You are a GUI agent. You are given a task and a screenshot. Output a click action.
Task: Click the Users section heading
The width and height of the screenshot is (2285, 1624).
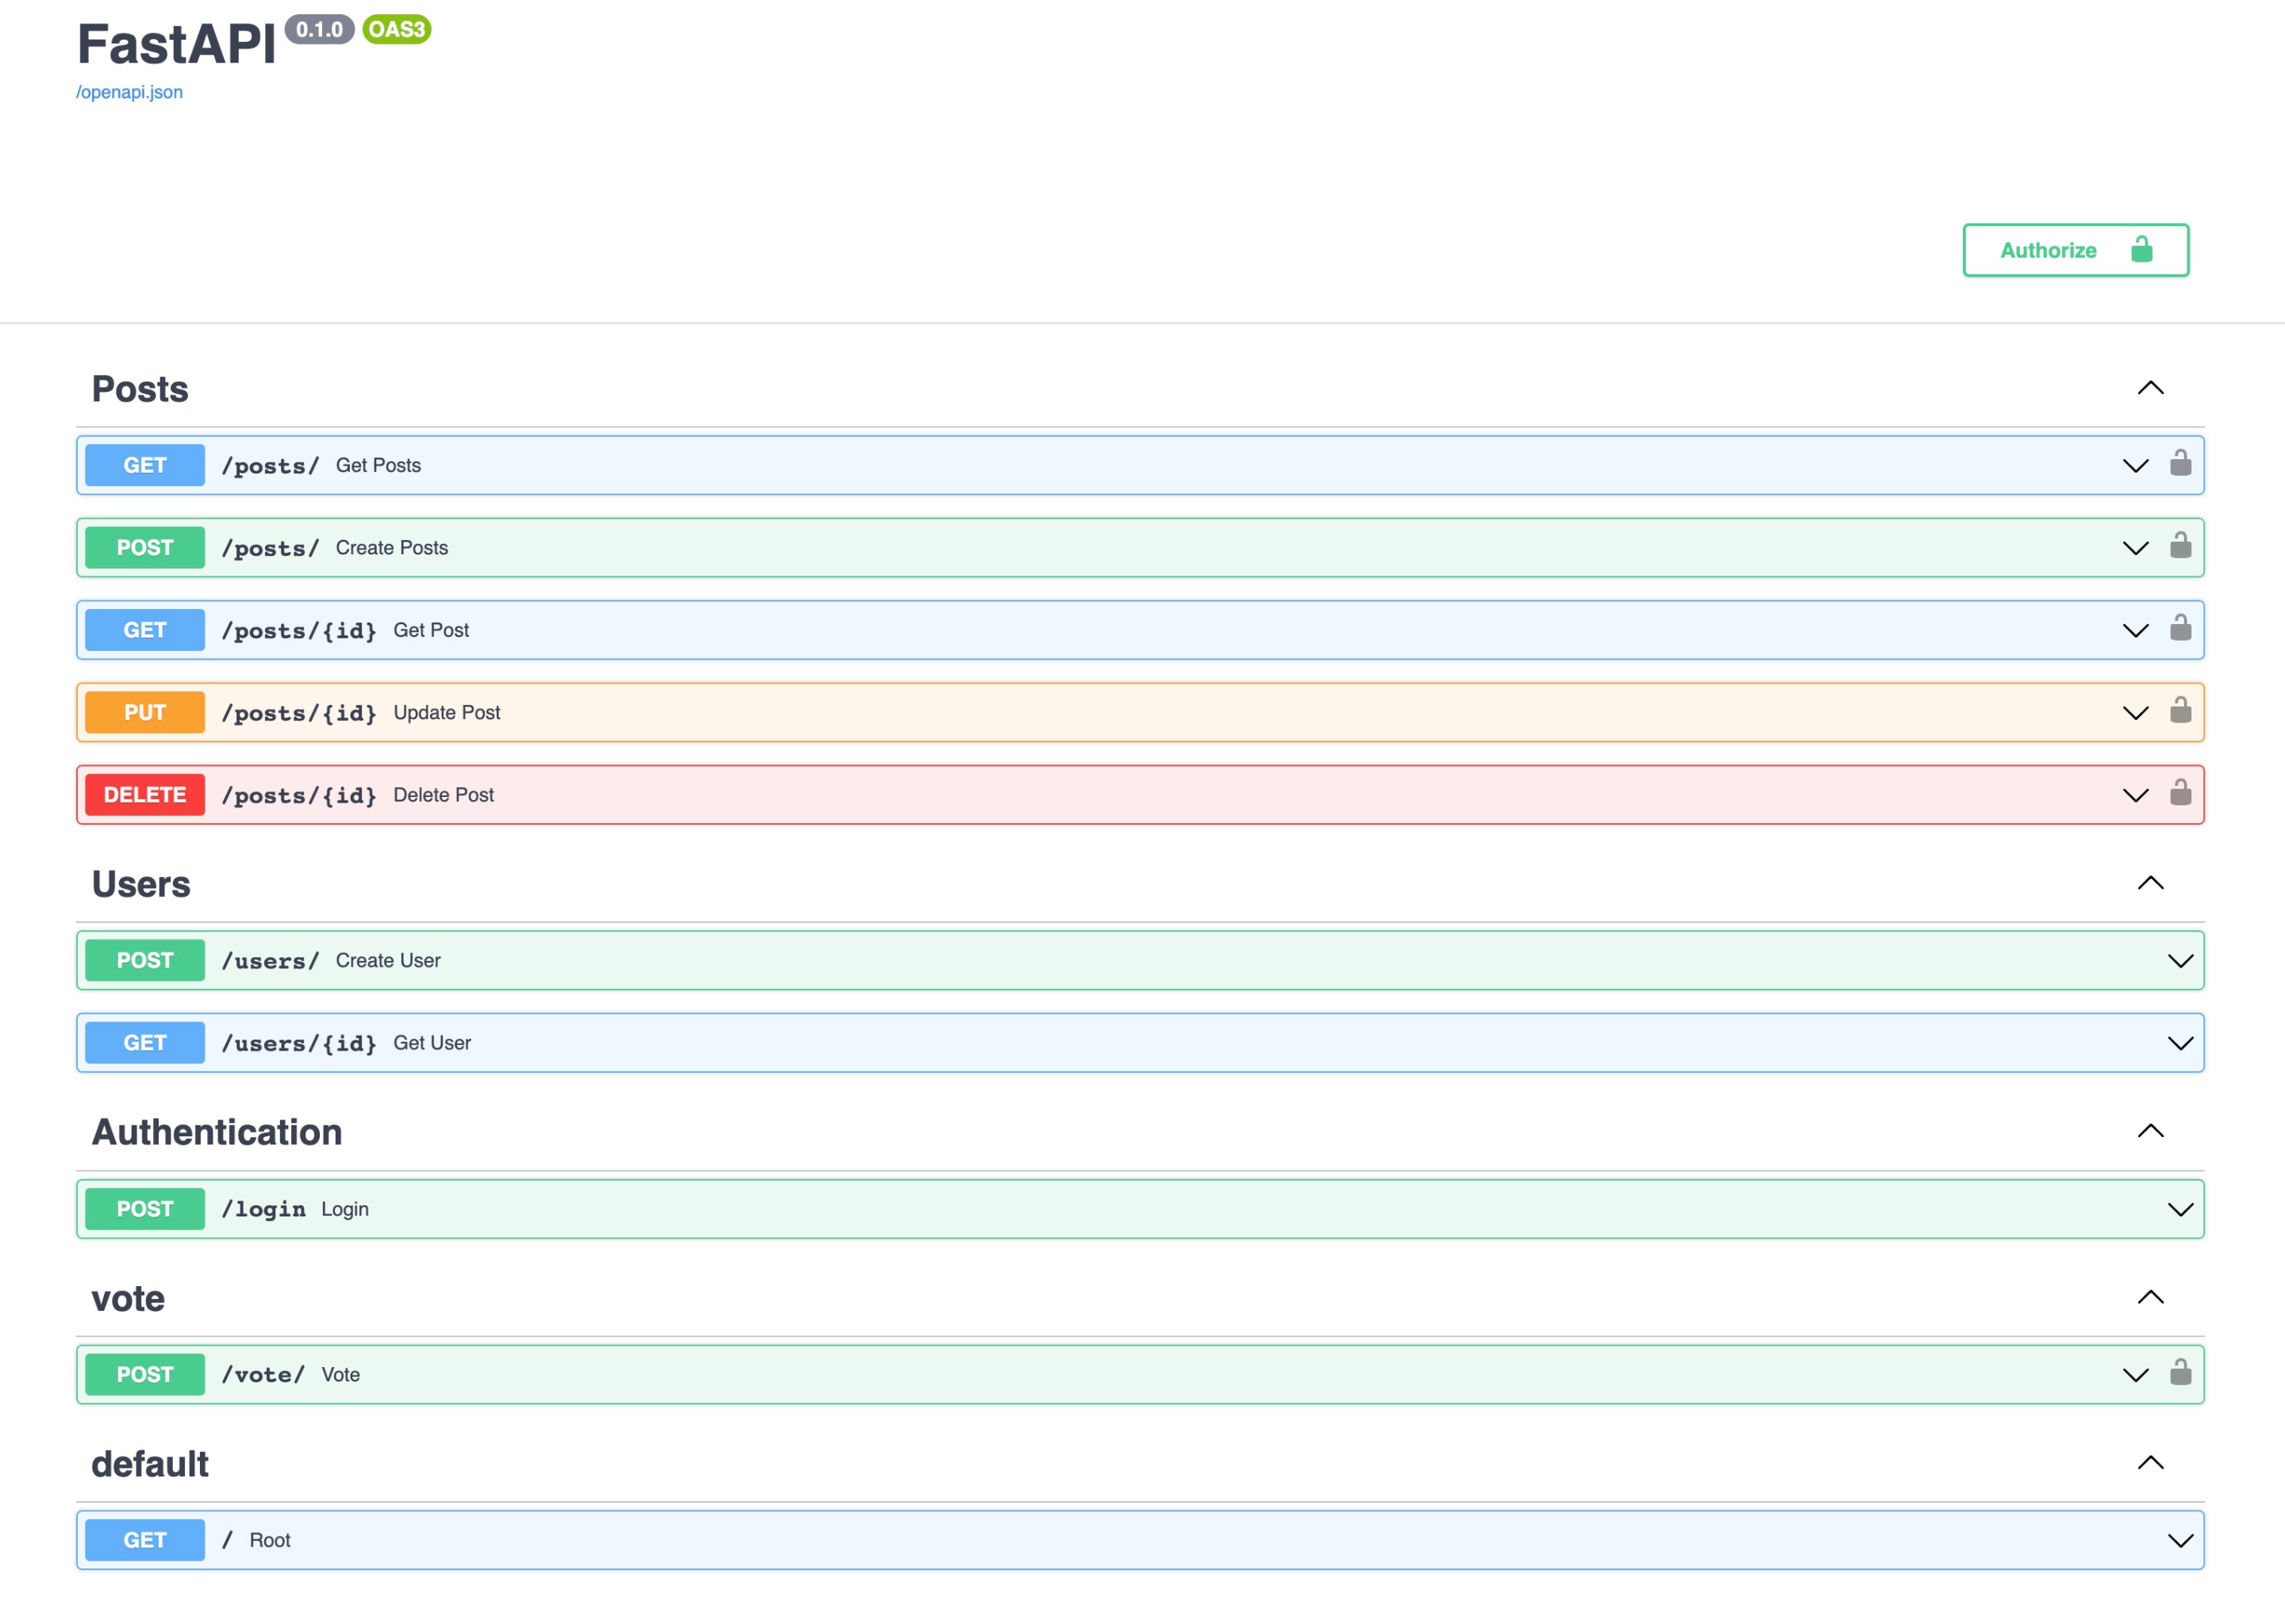point(141,884)
